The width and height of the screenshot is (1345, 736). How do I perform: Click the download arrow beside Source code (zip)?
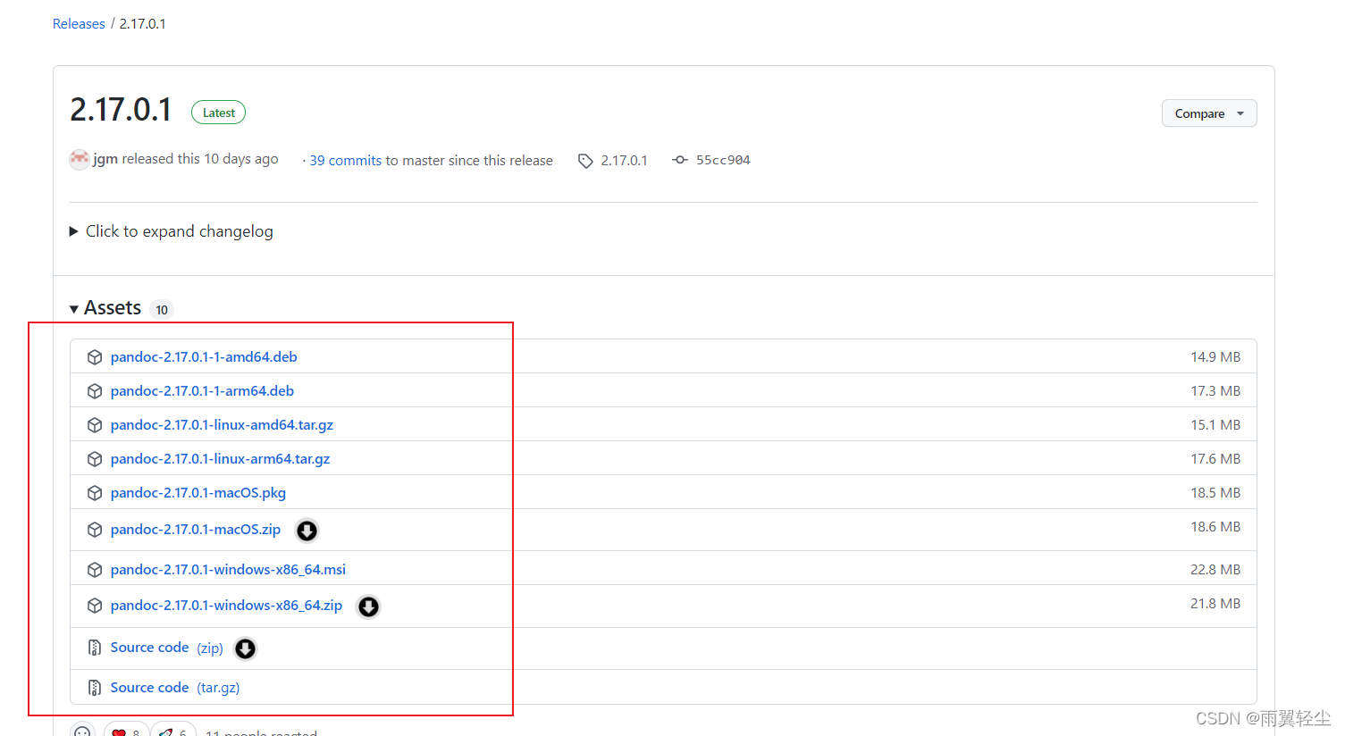tap(245, 648)
